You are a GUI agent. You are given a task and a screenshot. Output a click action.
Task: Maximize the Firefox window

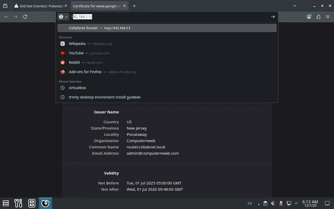[322, 6]
